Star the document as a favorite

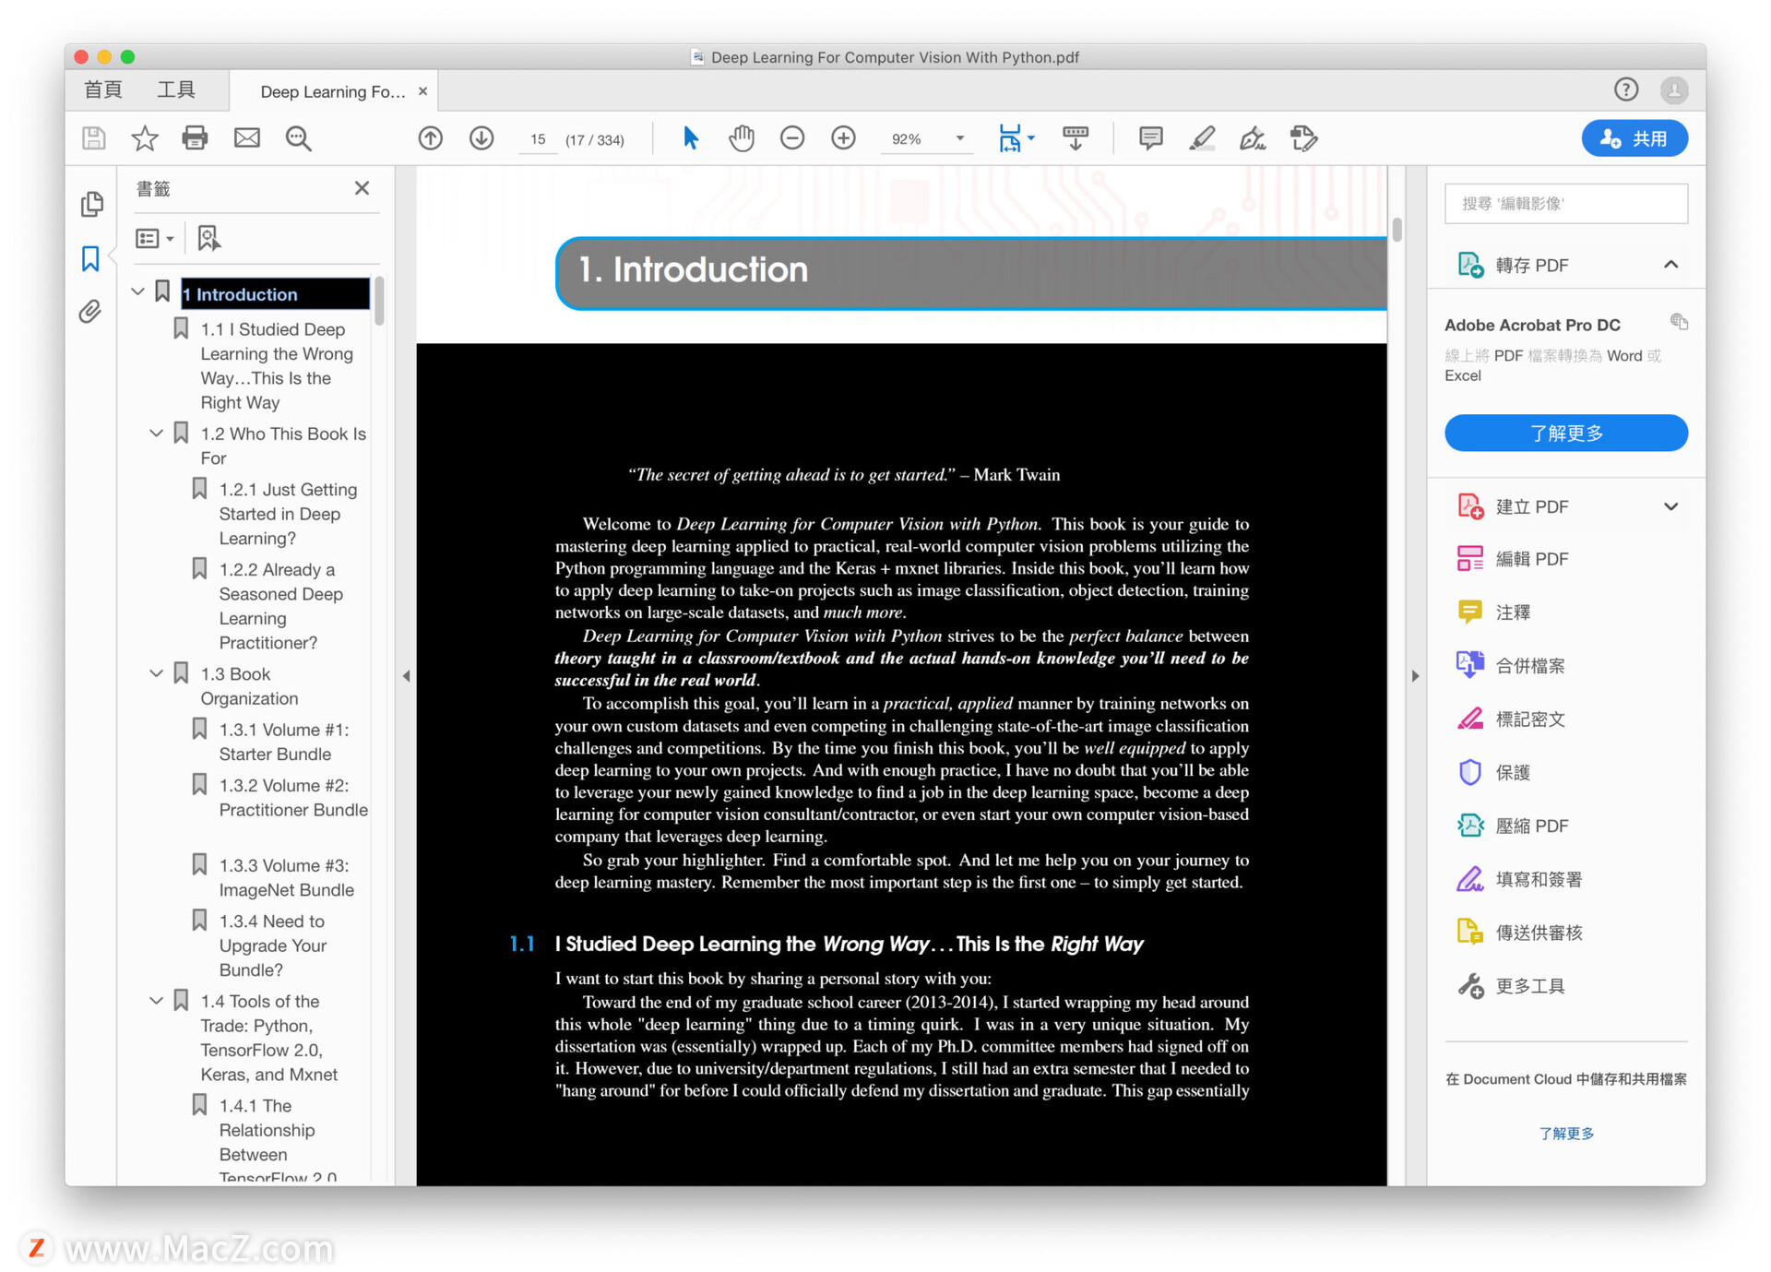click(145, 138)
